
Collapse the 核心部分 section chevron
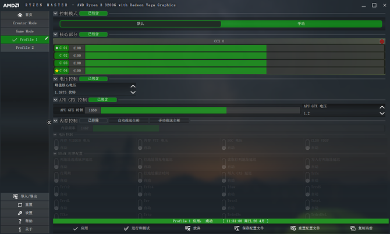point(55,34)
